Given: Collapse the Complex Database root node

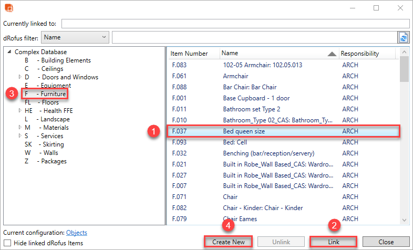Looking at the screenshot, I should pos(9,52).
